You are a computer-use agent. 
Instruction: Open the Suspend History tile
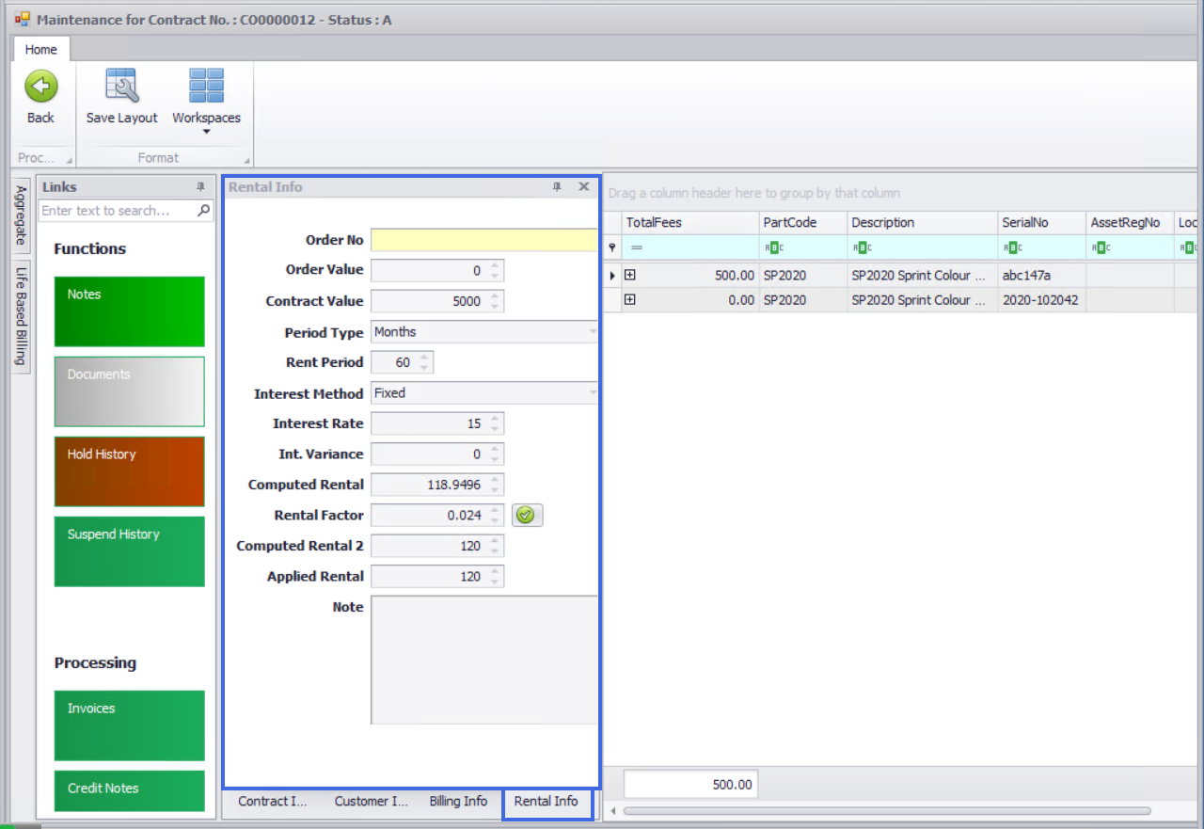(129, 551)
